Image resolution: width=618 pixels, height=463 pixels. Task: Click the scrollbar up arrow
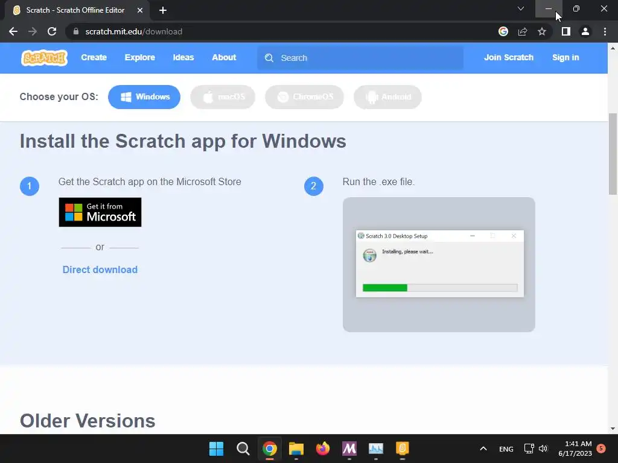point(613,48)
